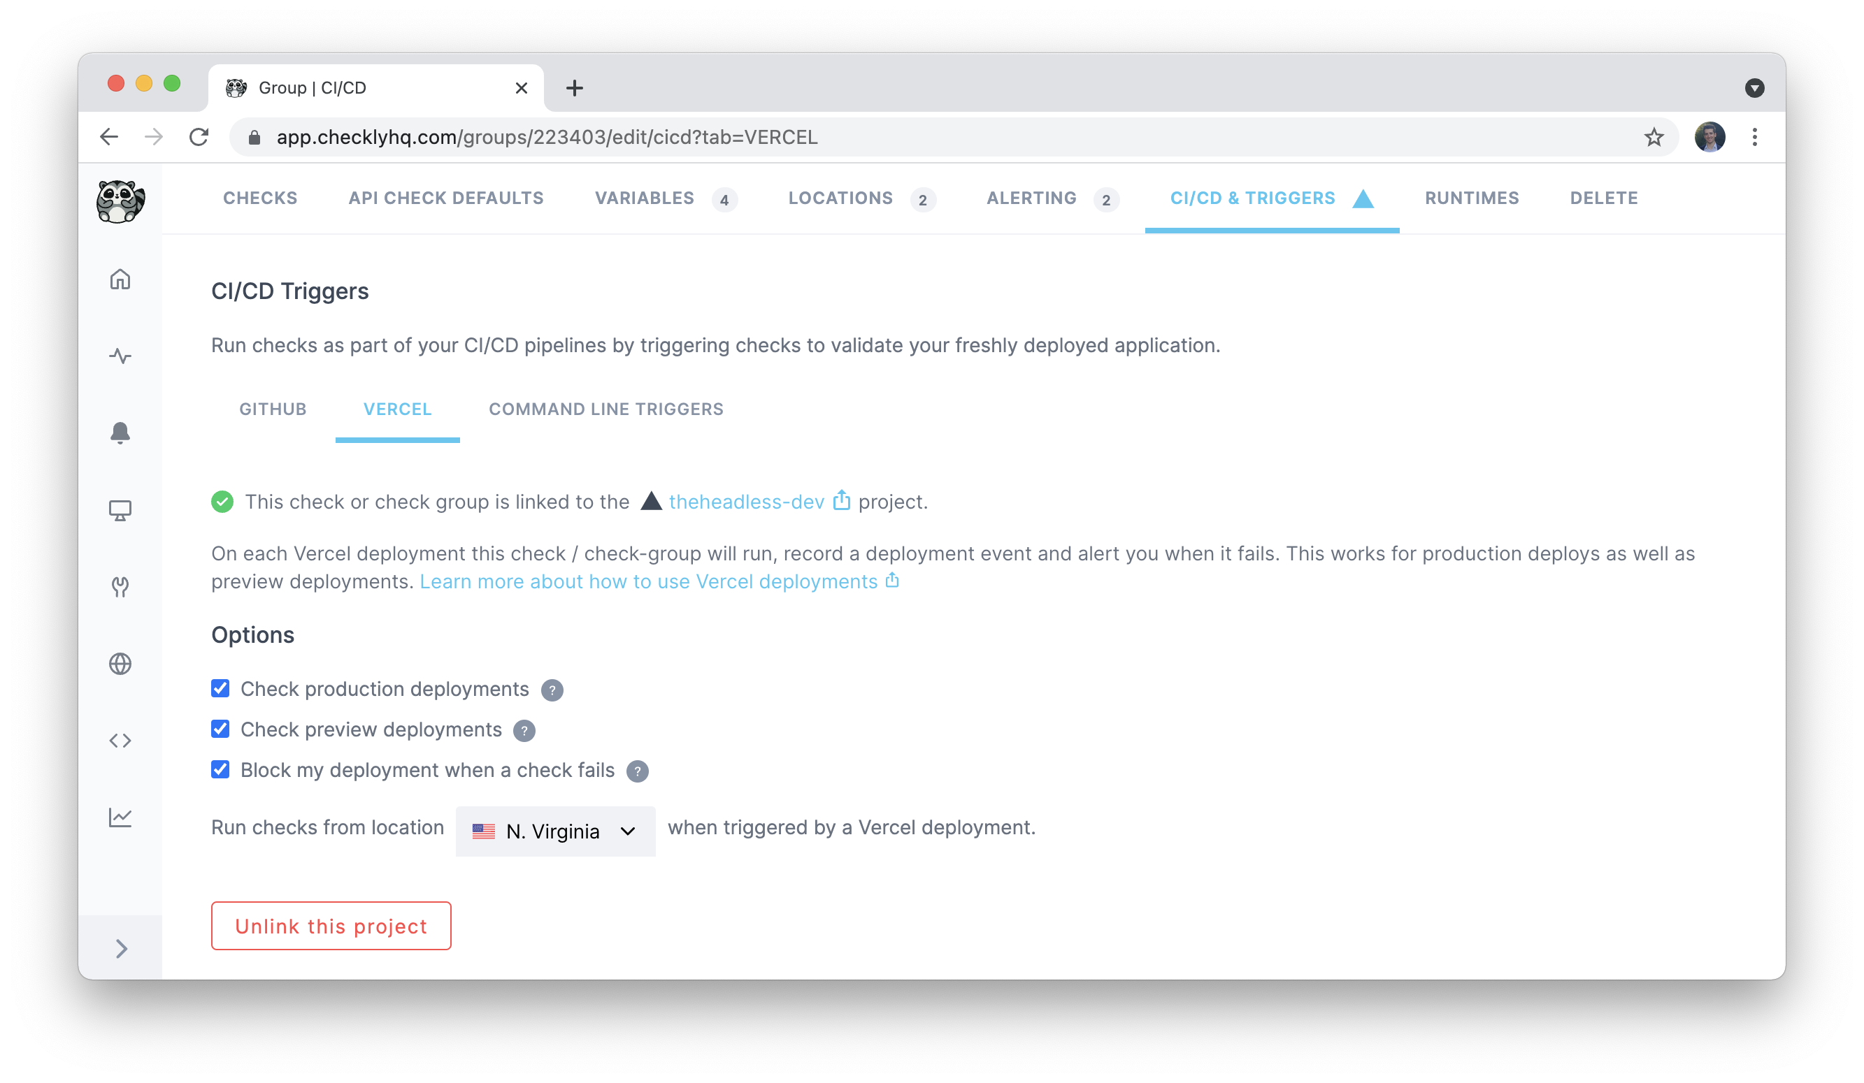Switch to the GITHUB triggers tab
Image resolution: width=1864 pixels, height=1083 pixels.
pos(272,409)
